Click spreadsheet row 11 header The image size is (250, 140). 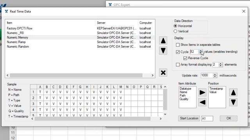pyautogui.click(x=13, y=133)
